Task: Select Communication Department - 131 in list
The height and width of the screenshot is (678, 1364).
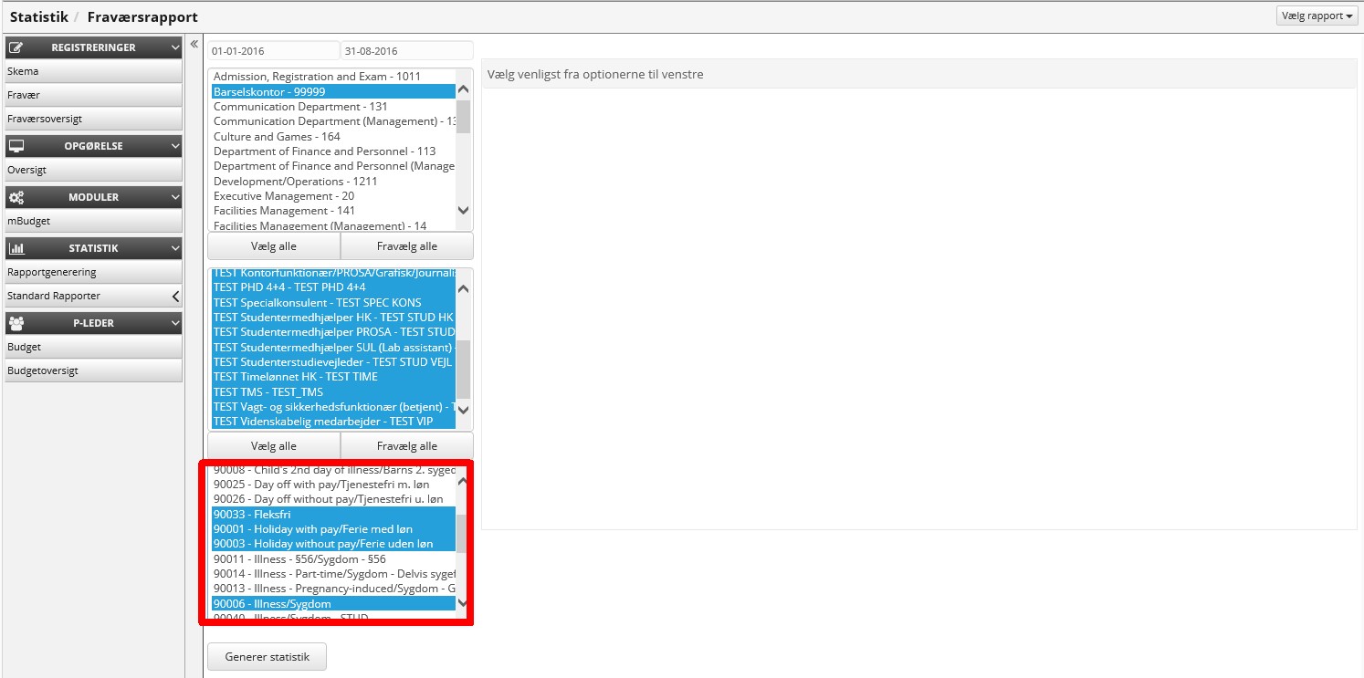Action: (x=300, y=107)
